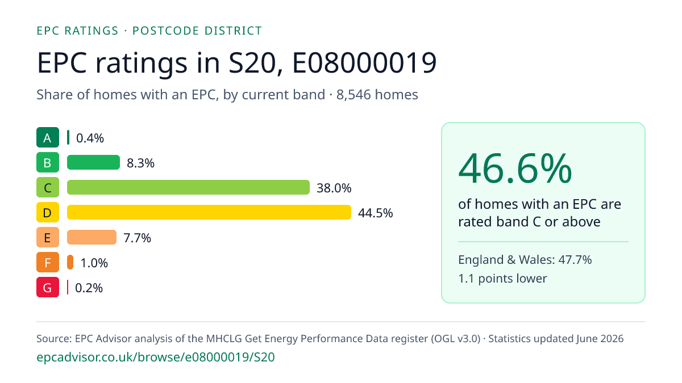Click 'rated band C or above' text
Image resolution: width=682 pixels, height=383 pixels.
pos(529,221)
